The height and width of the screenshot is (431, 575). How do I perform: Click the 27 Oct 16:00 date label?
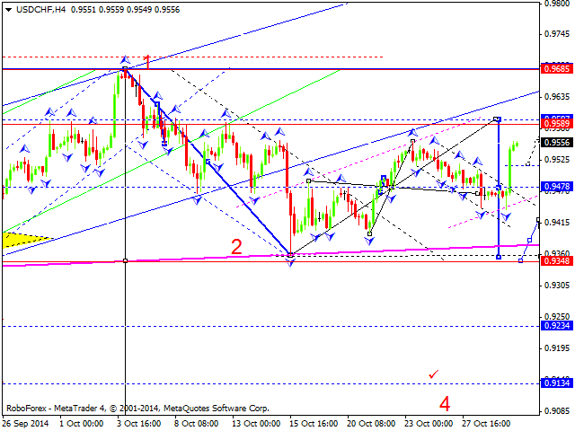pos(485,423)
